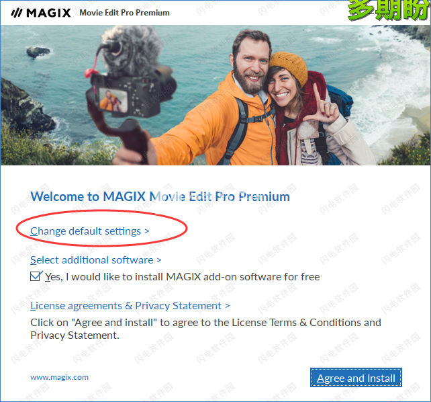Open License agreements & Privacy Statement link
Viewport: 431px width, 402px height.
click(126, 306)
